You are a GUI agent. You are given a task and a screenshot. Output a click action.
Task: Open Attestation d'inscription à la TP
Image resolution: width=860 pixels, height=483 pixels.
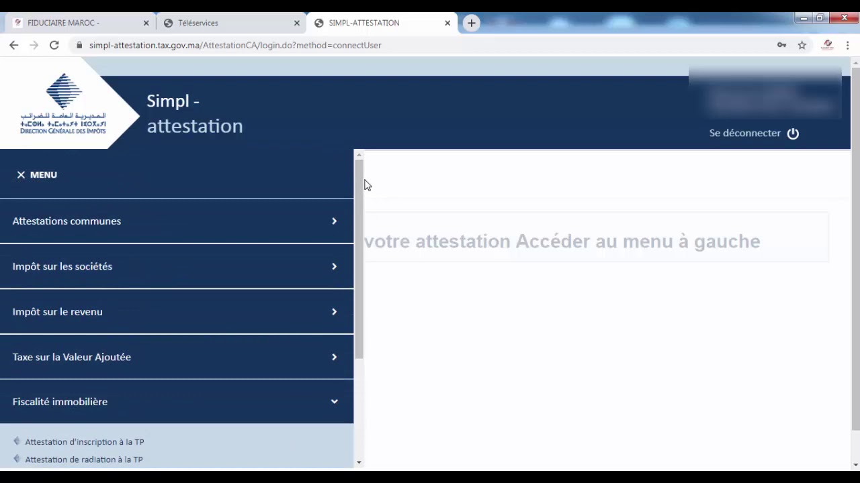tap(84, 442)
